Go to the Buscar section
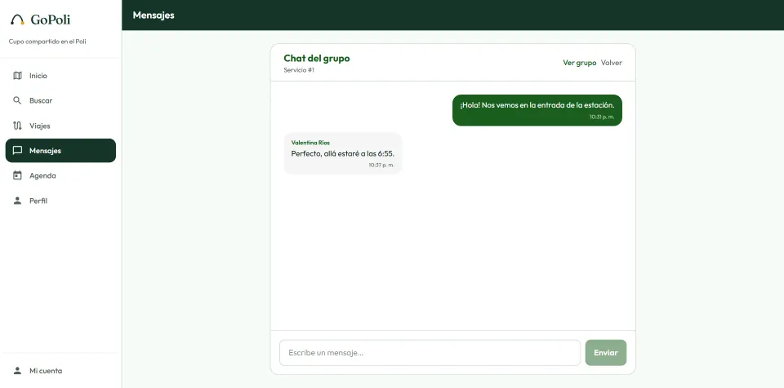Screen dimensions: 784x388 [x=60, y=101]
